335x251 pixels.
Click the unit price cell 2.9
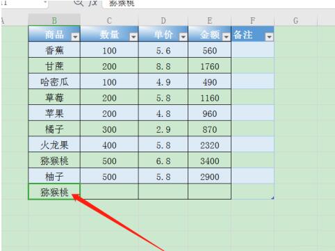(163, 129)
